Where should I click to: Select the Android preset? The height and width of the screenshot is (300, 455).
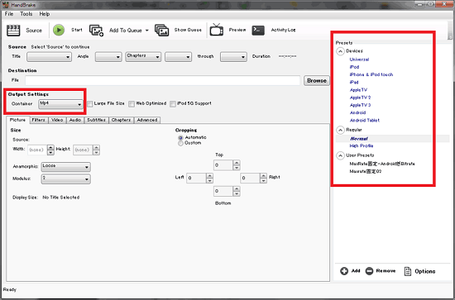(357, 112)
